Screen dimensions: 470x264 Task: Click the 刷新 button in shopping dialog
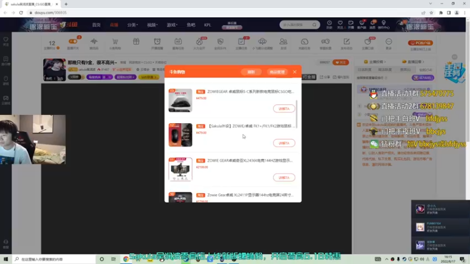251,72
